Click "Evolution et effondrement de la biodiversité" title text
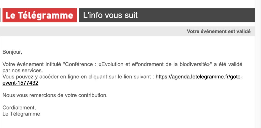 pos(155,64)
